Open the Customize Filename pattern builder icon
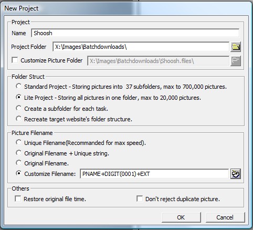 click(x=236, y=174)
